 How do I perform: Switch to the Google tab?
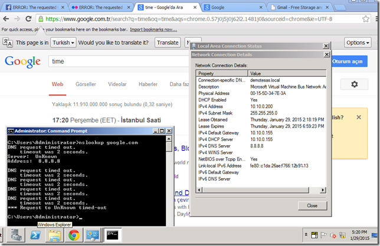232,7
